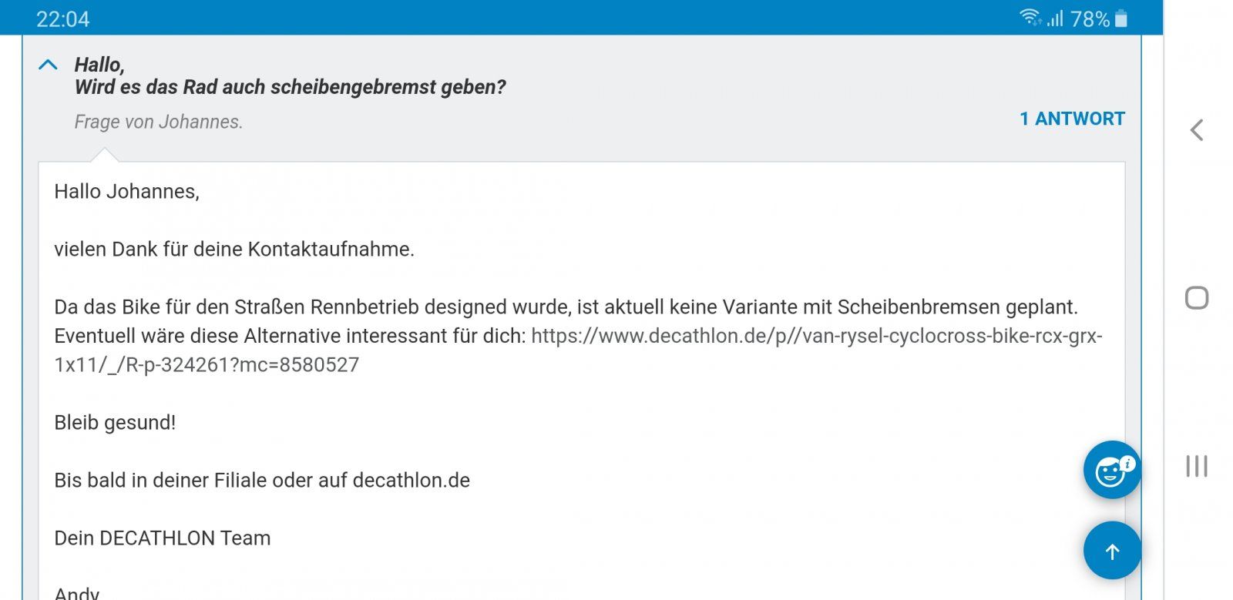Tap the battery icon in status bar
Image resolution: width=1233 pixels, height=600 pixels.
coord(1121,18)
